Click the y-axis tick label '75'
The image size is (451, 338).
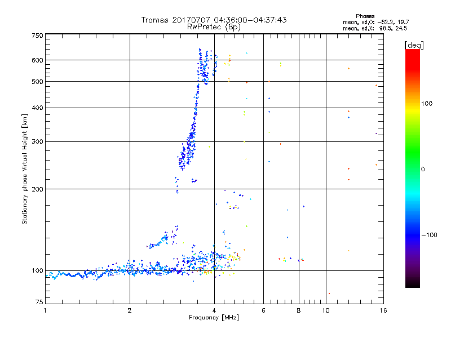coord(39,302)
